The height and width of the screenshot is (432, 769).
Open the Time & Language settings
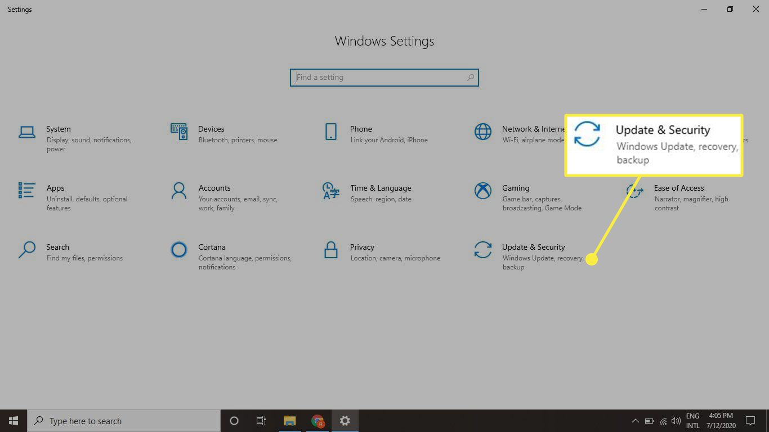(367, 193)
